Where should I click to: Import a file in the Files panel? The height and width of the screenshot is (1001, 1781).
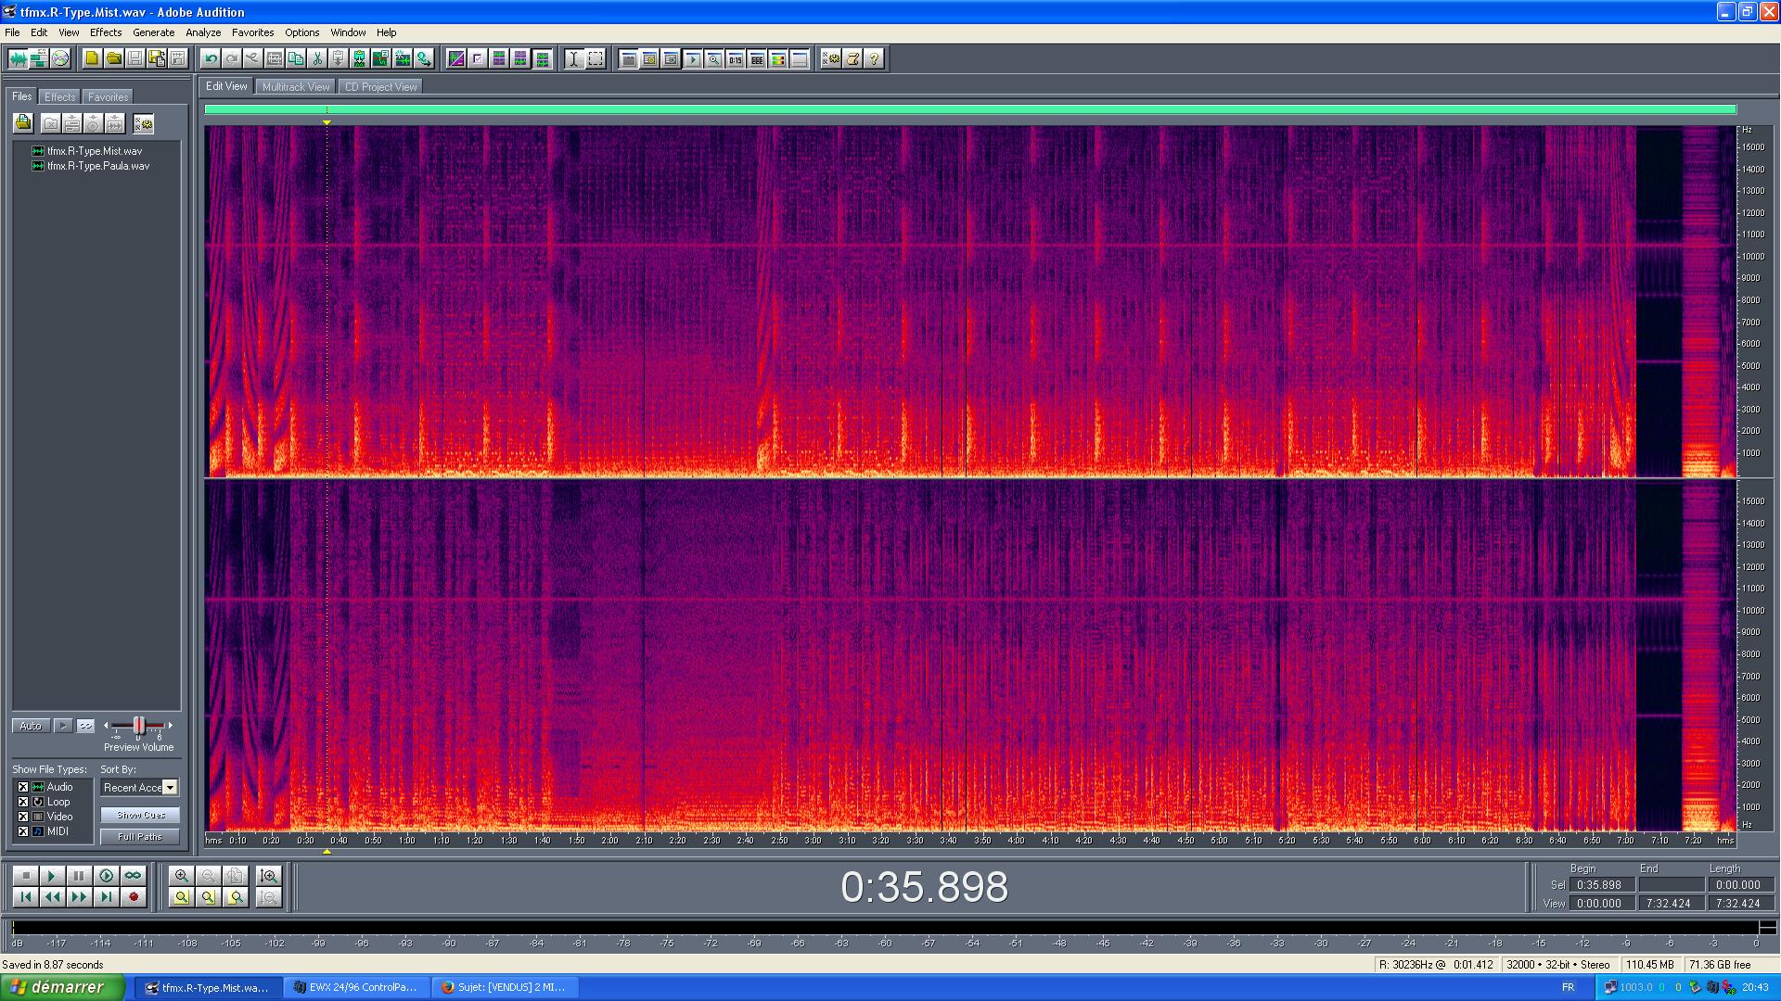(23, 122)
